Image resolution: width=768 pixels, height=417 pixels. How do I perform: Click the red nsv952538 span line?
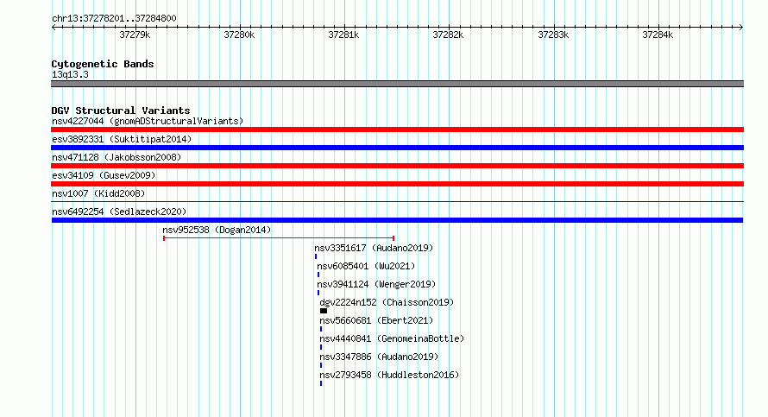[x=279, y=238]
